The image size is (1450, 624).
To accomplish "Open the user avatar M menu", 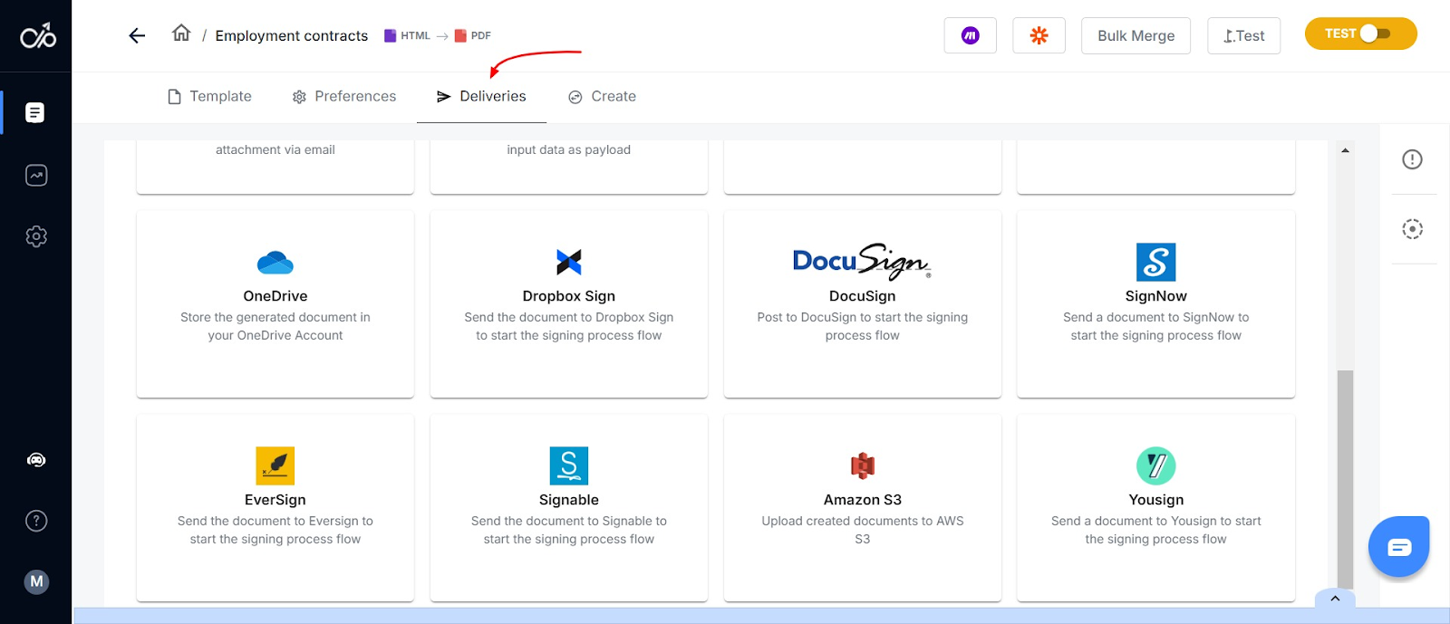I will pyautogui.click(x=36, y=581).
